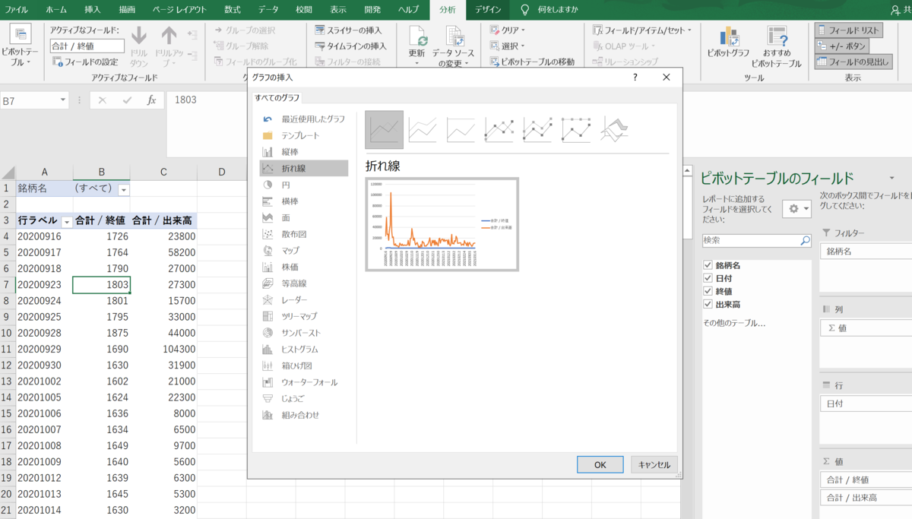Image resolution: width=912 pixels, height=519 pixels.
Task: Select 縦棒 column chart category
Action: [304, 152]
